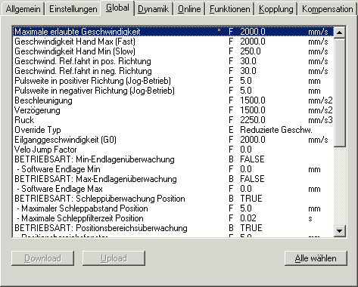Viewport: 358px width, 287px height.
Task: Select the Beschleunigung parameter row
Action: coord(173,100)
